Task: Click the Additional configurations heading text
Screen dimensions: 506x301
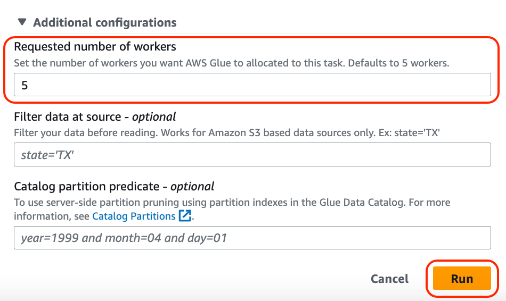Action: pos(104,23)
